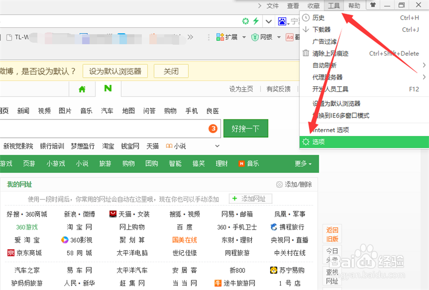429x290 pixels.
Task: Click the orange number 3 badge
Action: (x=213, y=129)
